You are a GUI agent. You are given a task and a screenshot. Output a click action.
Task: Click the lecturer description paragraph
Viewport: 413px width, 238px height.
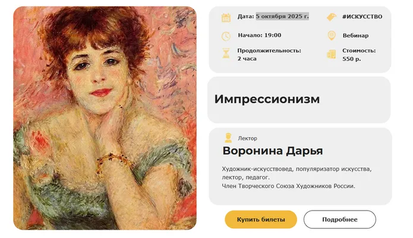[297, 177]
